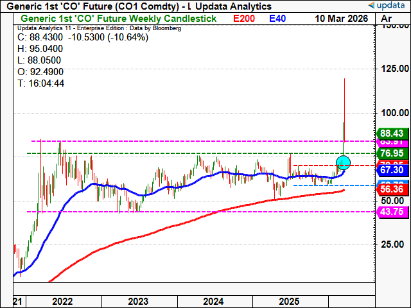
Task: Click the red 56.36 moving average tag
Action: (x=392, y=190)
